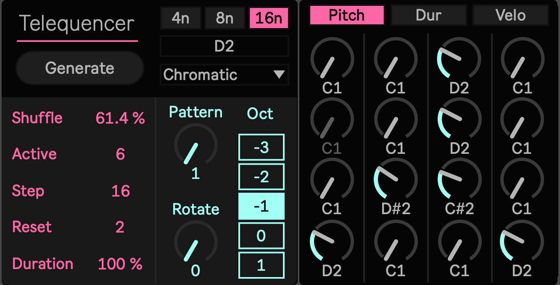Screen dimensions: 560x285
Task: Click the top-left C1 pitch knob
Action: coord(332,59)
